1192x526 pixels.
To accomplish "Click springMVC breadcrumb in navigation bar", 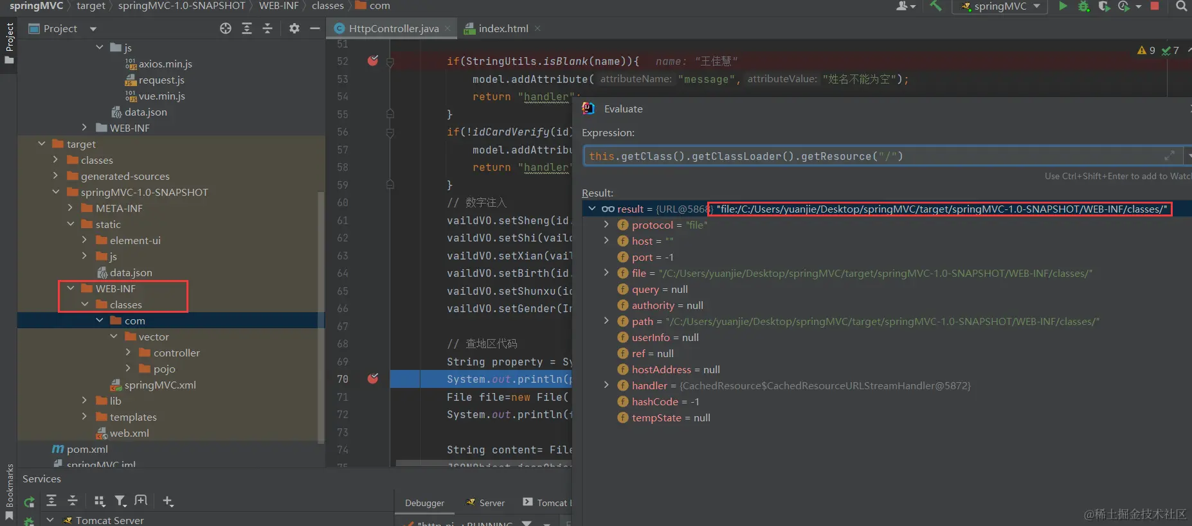I will (36, 6).
